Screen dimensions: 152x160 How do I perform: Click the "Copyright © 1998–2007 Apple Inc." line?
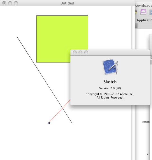[110, 94]
